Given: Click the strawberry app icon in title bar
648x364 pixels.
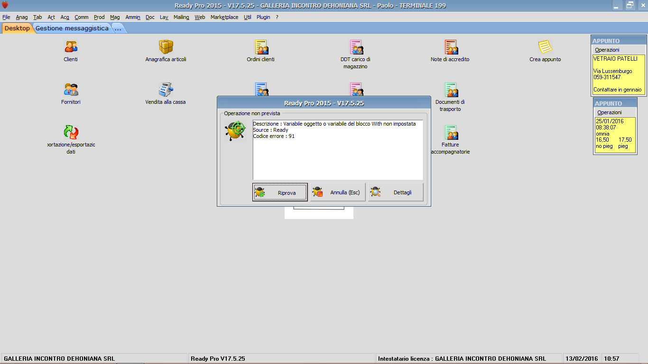Looking at the screenshot, I should tap(5, 5).
